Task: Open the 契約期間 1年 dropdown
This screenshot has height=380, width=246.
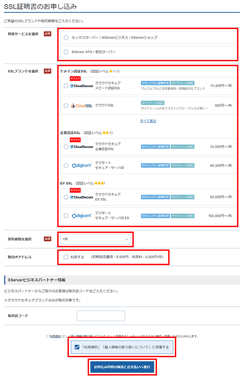Action: [95, 239]
